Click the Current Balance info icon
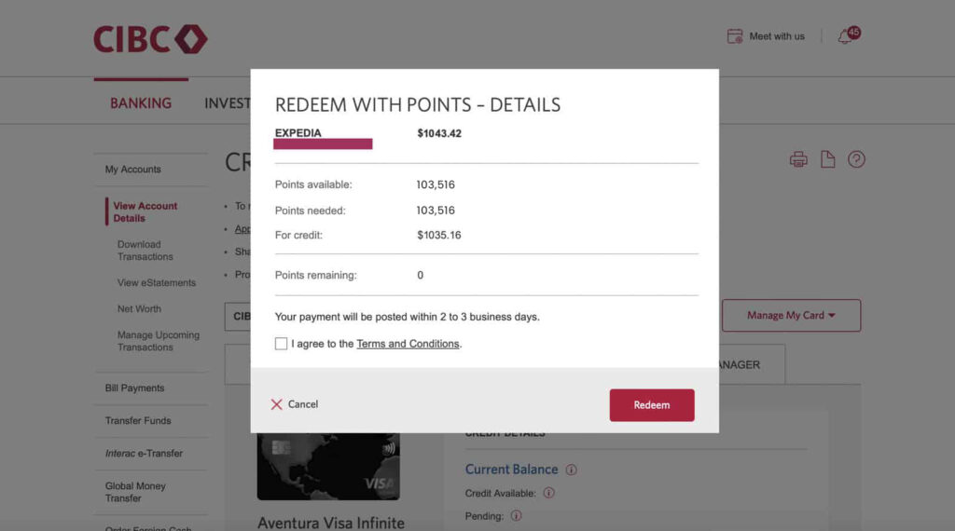The image size is (955, 531). click(572, 470)
